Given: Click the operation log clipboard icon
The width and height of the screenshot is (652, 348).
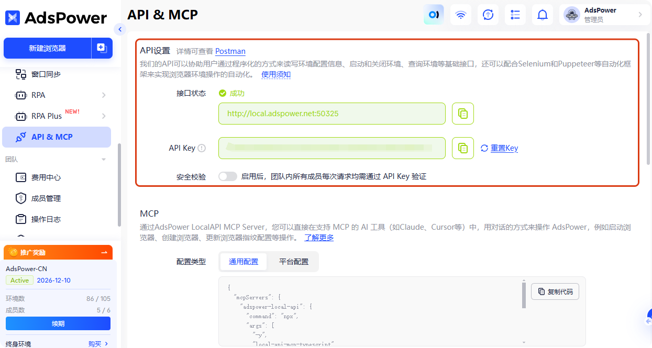Looking at the screenshot, I should 21,219.
